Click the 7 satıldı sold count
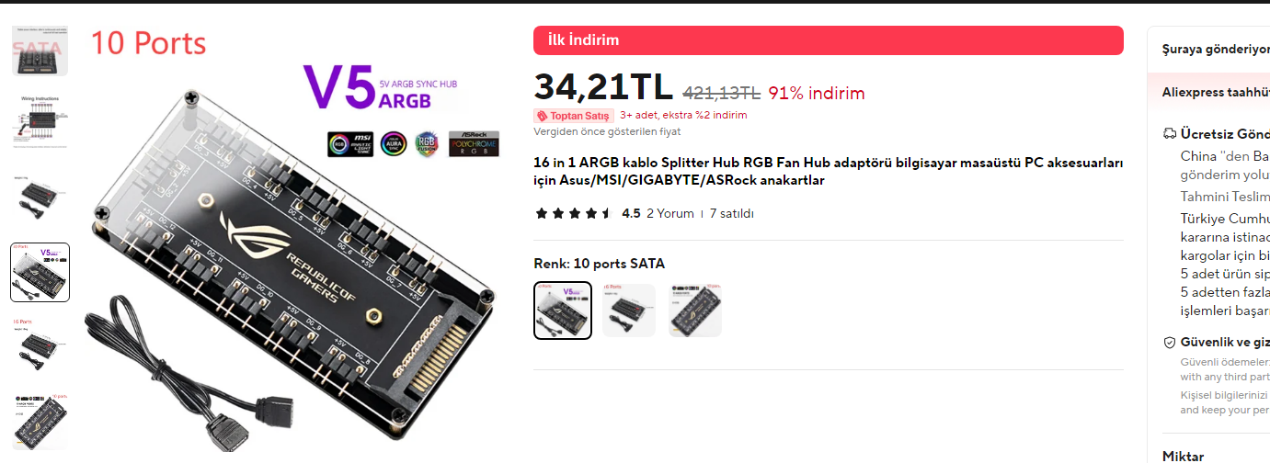 (731, 213)
